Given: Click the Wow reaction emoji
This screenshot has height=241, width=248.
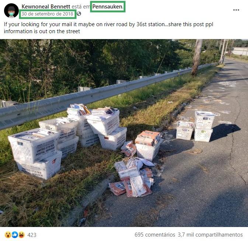Looking at the screenshot, I should point(8,235).
